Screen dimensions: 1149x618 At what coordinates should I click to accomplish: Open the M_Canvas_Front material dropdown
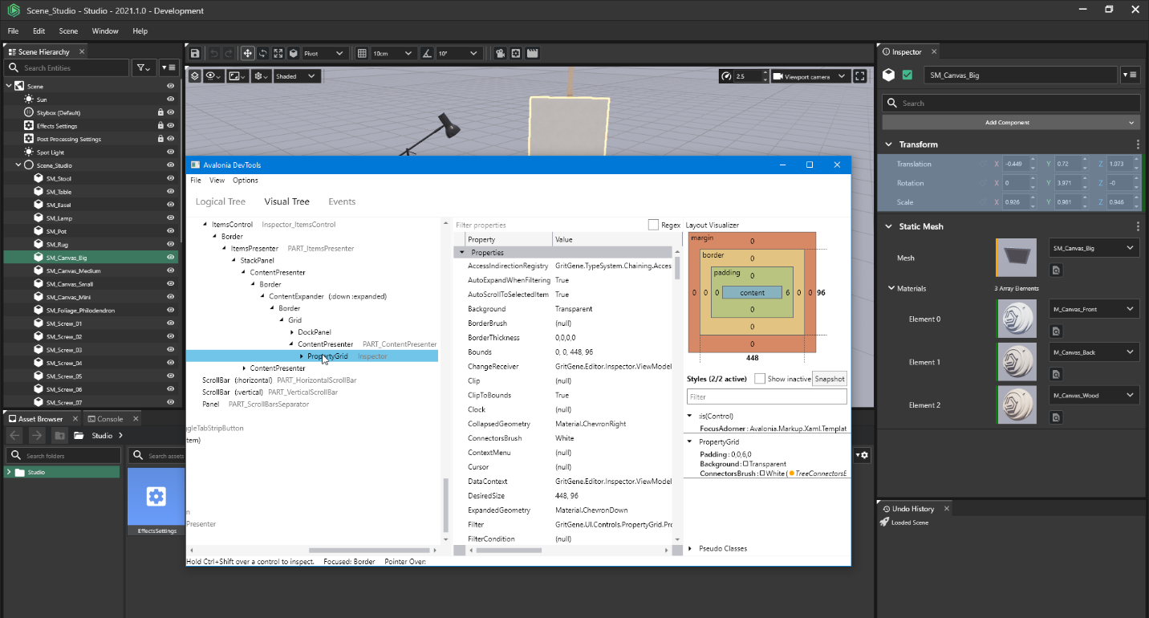click(x=1094, y=309)
